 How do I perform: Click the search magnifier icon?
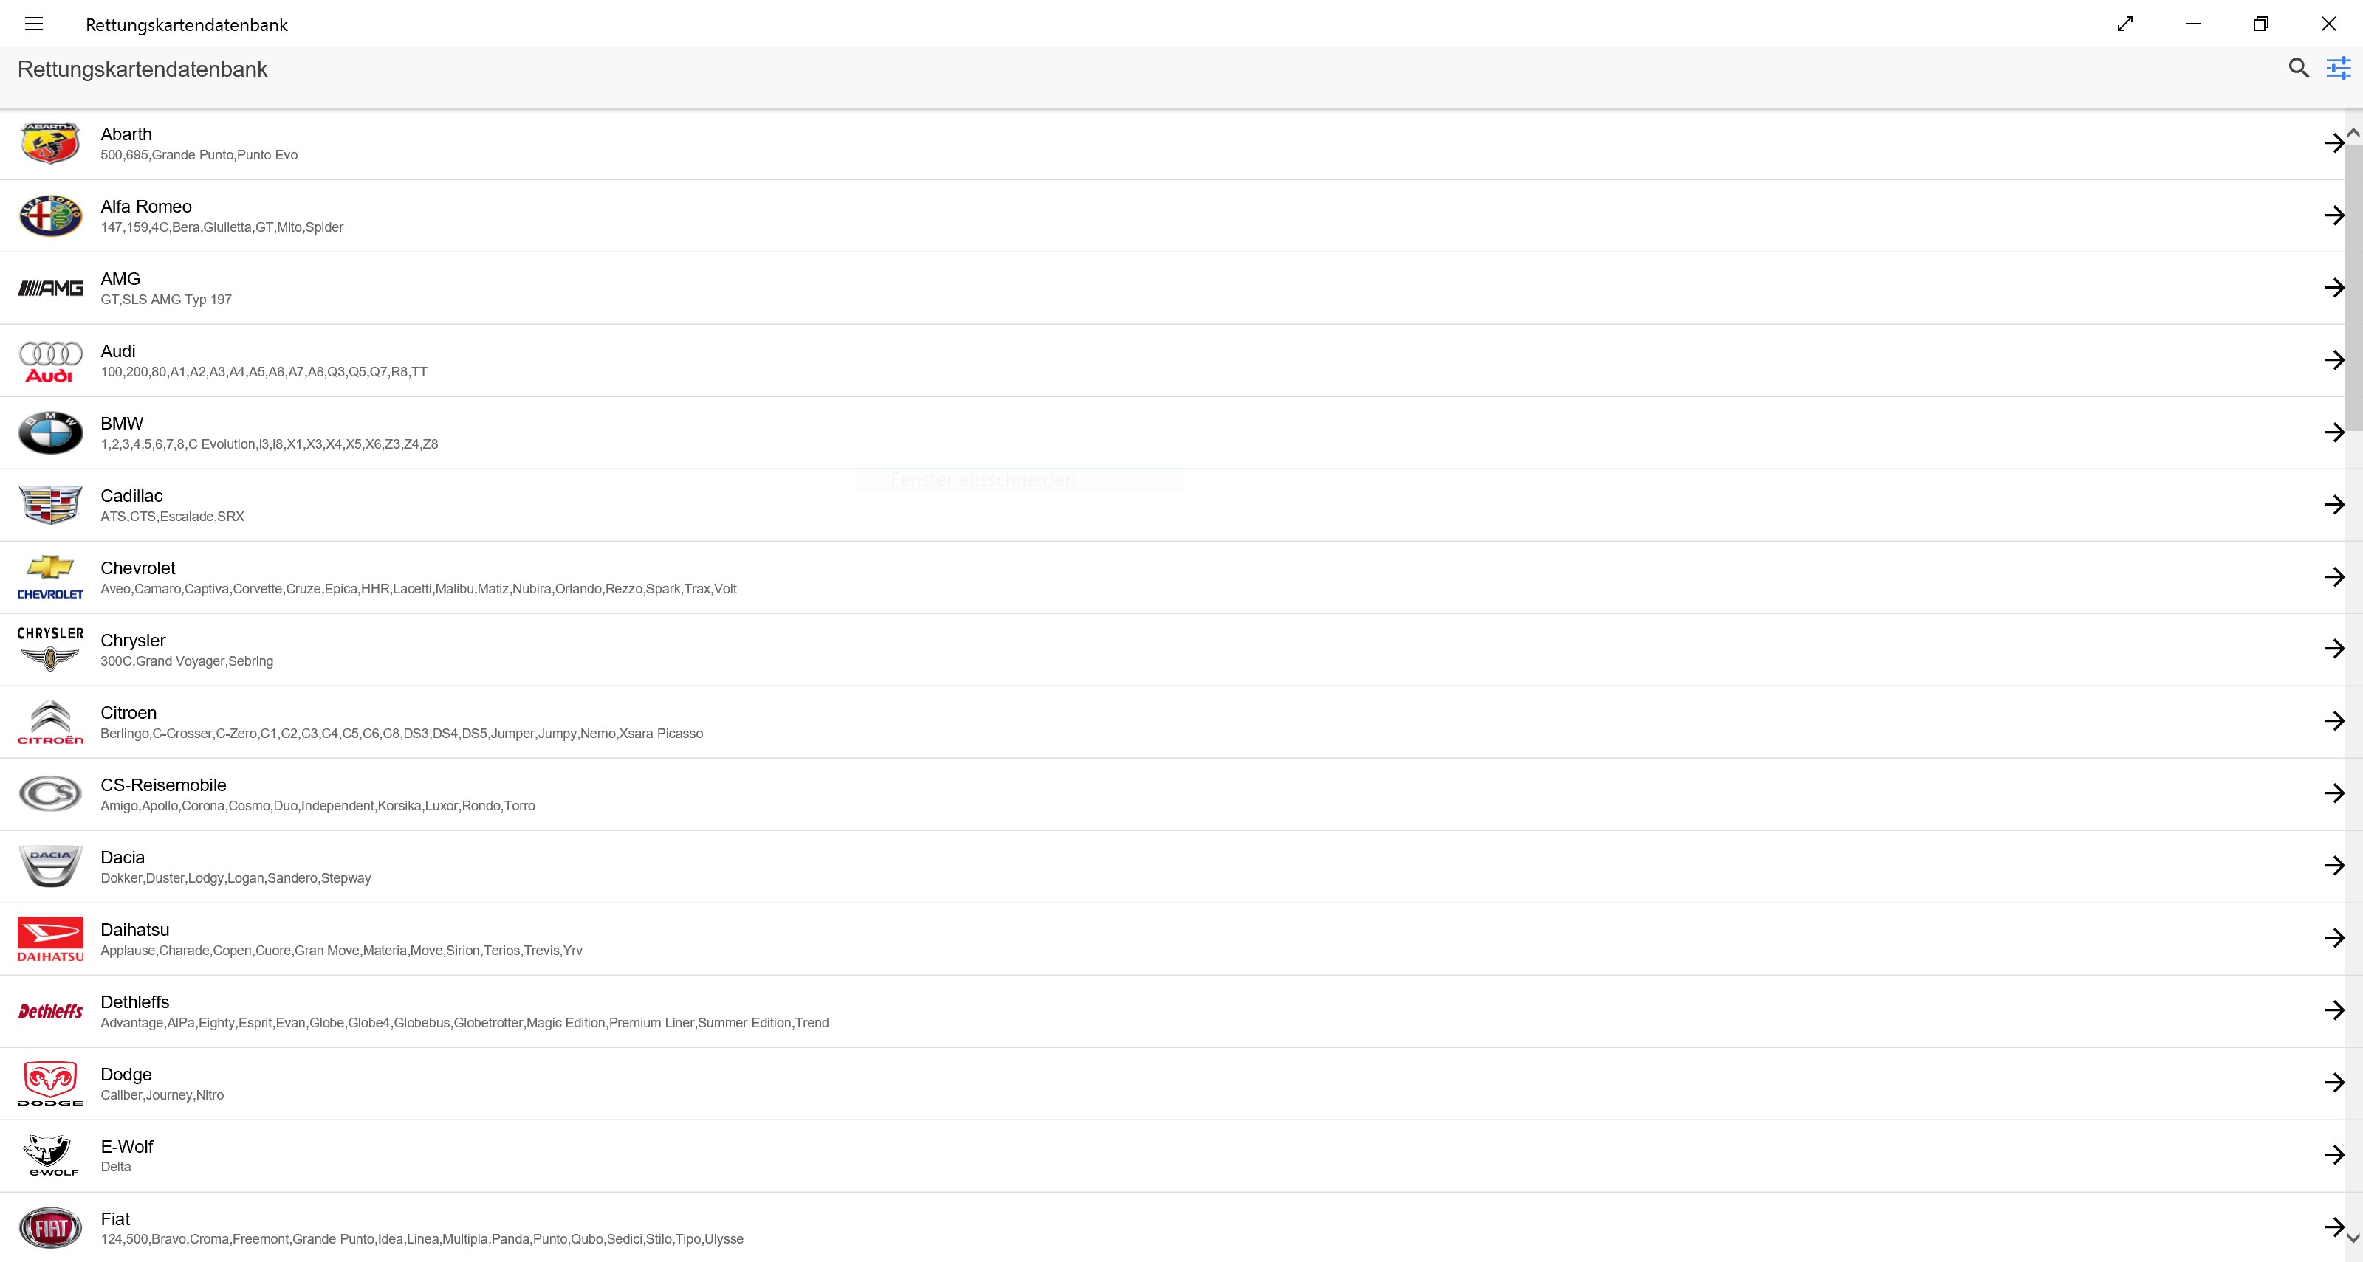tap(2298, 68)
